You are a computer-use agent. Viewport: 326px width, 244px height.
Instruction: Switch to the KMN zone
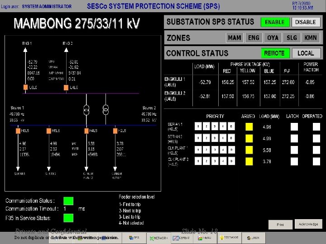311,38
